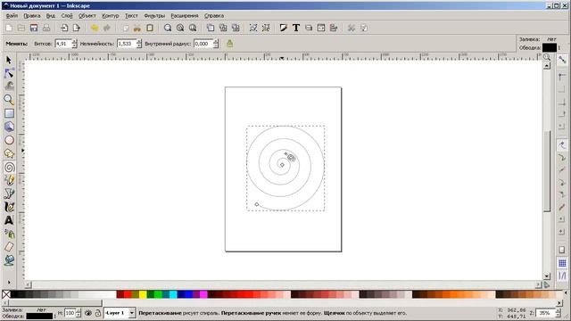Select the Star and polygon tool

pos(9,153)
